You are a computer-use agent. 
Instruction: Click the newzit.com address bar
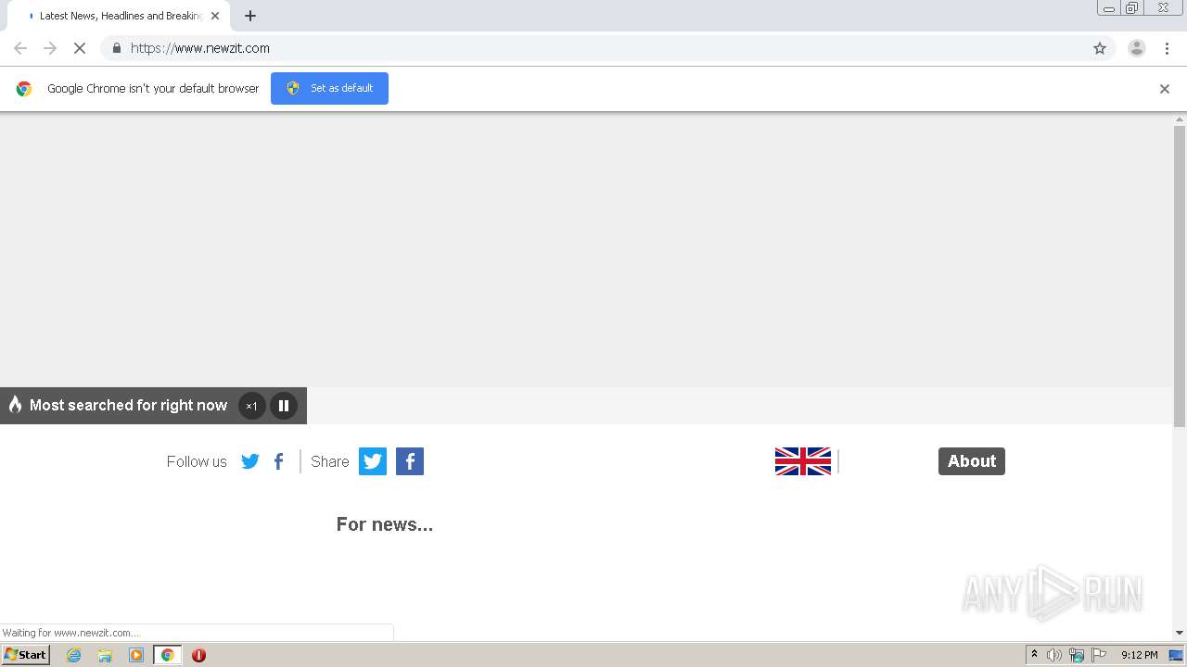pyautogui.click(x=607, y=48)
